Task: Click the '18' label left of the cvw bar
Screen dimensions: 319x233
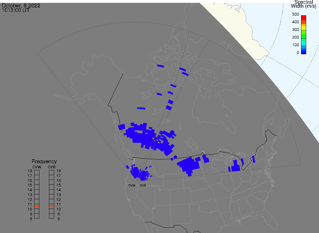Action: (x=30, y=171)
